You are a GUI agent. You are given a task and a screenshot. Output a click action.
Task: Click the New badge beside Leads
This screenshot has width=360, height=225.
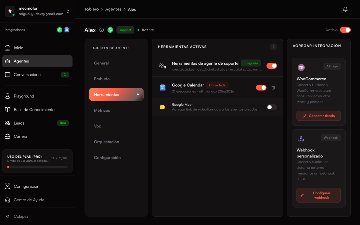[63, 123]
